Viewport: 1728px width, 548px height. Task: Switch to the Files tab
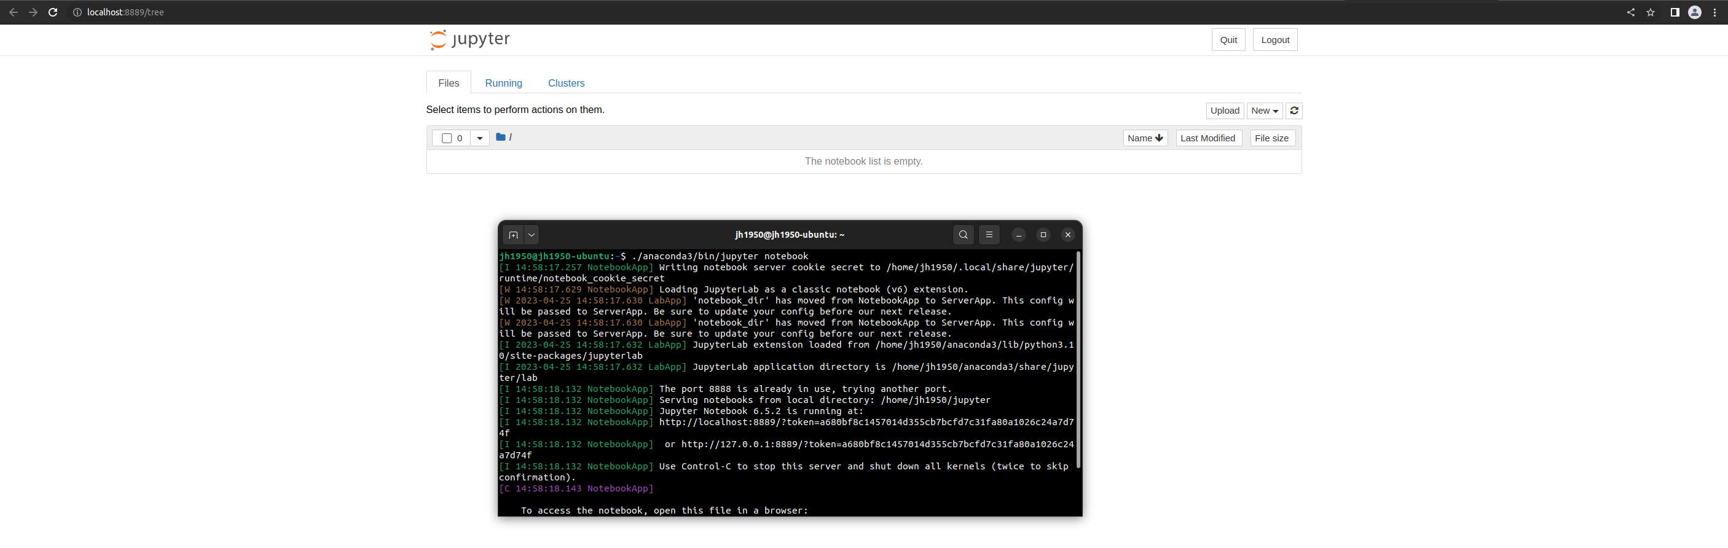[449, 83]
